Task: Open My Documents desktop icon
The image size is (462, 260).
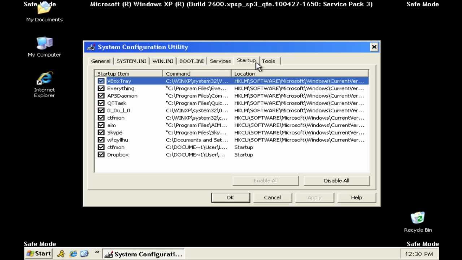Action: tap(44, 12)
